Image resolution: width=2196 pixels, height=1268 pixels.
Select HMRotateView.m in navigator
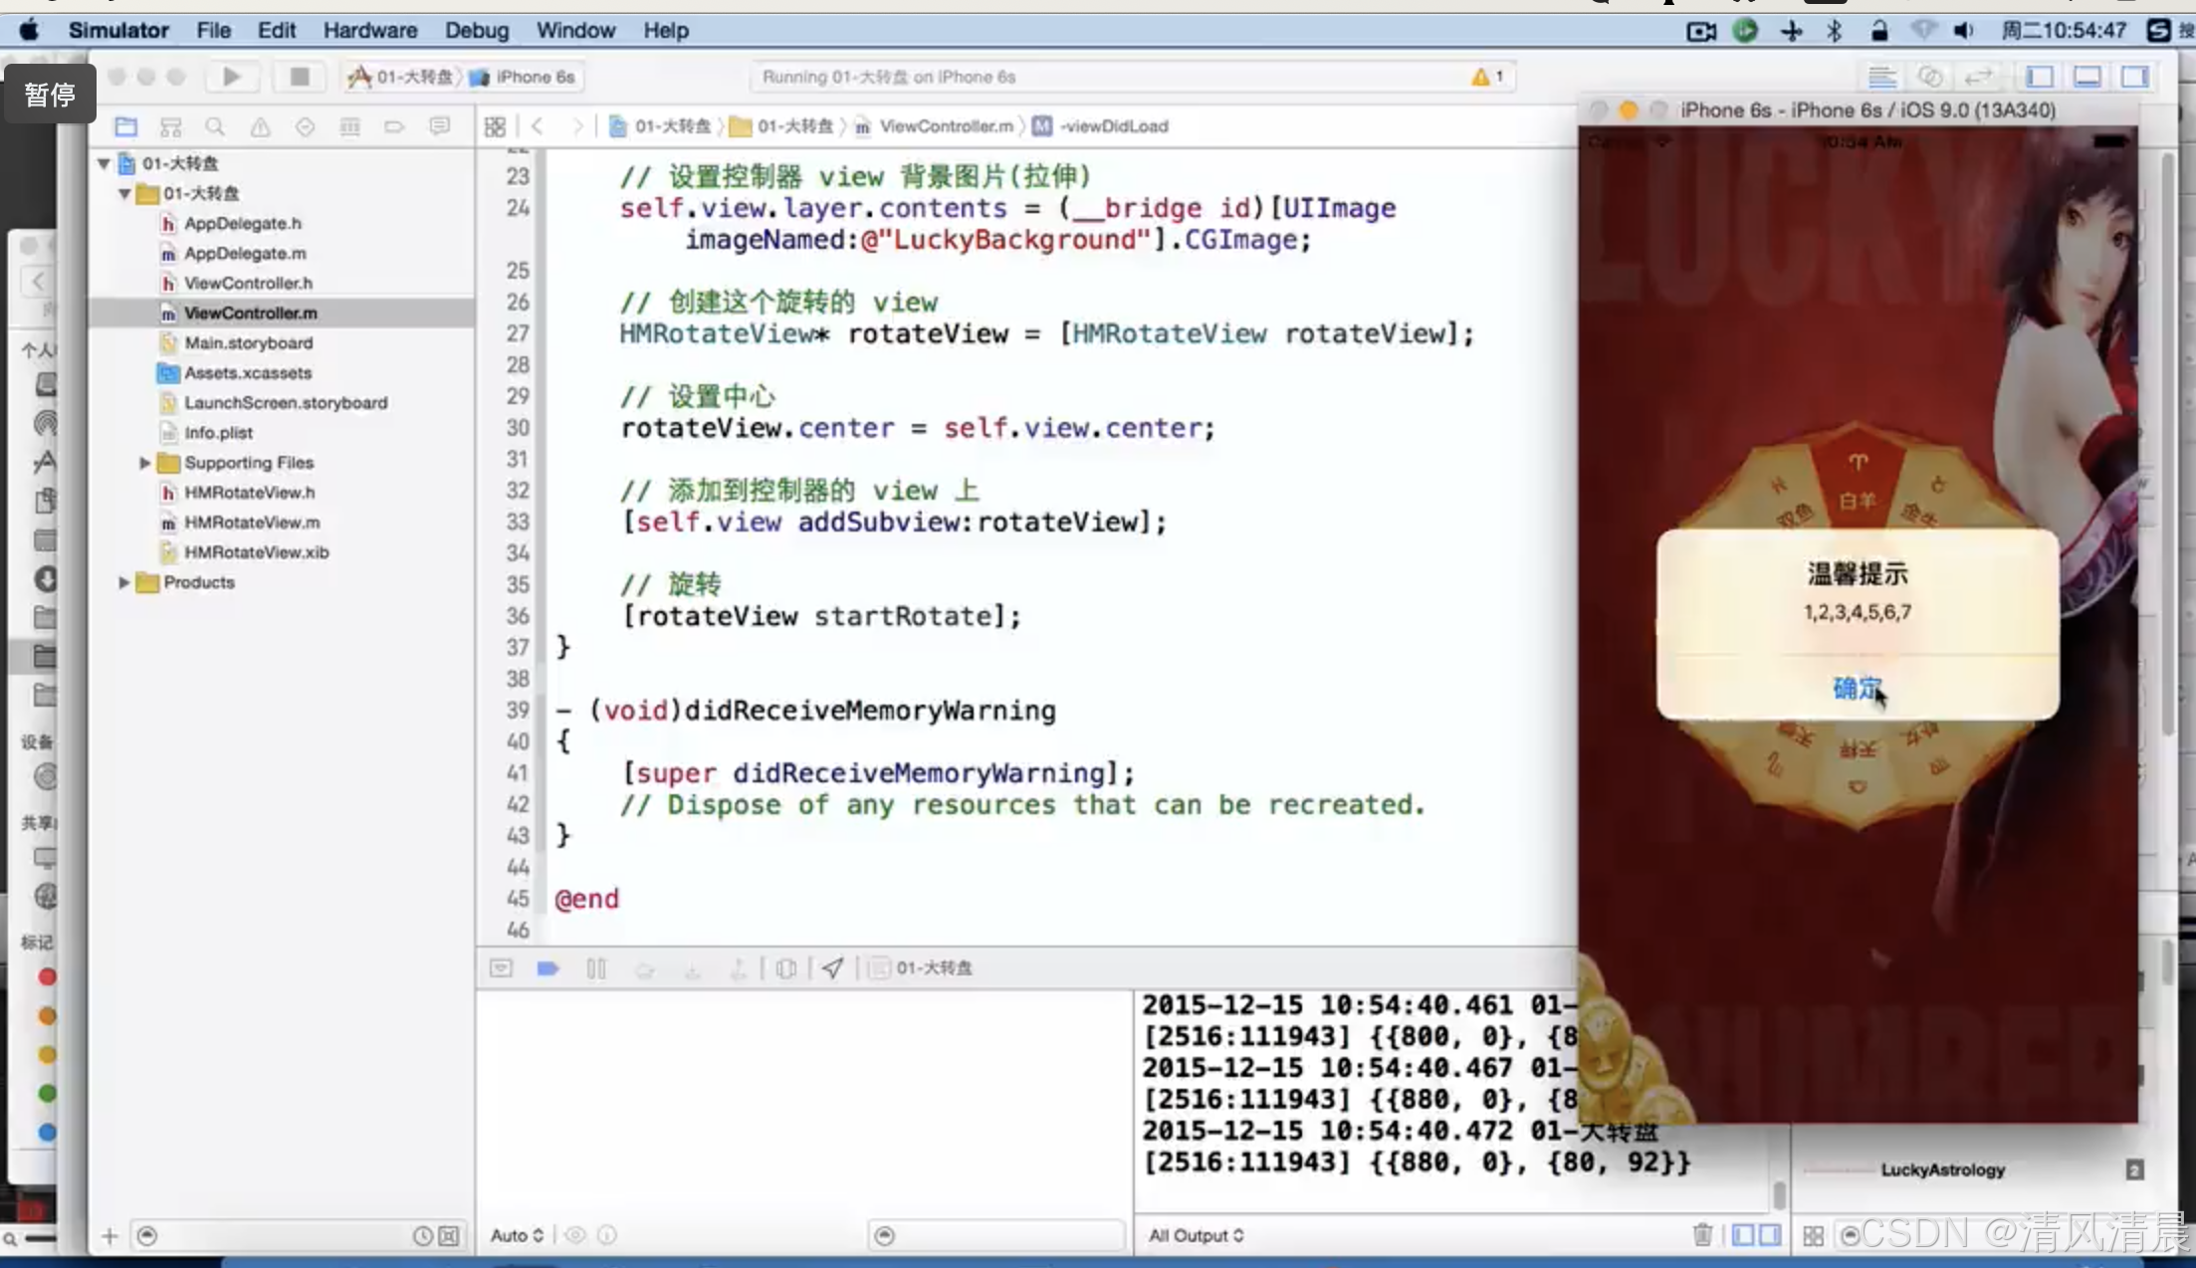252,522
